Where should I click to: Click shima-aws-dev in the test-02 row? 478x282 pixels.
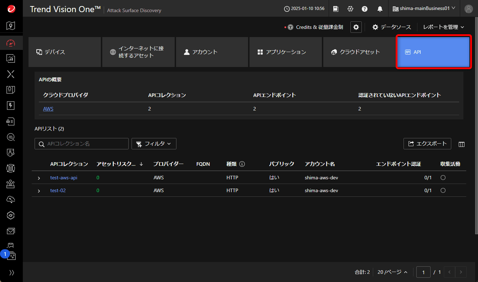(x=322, y=190)
